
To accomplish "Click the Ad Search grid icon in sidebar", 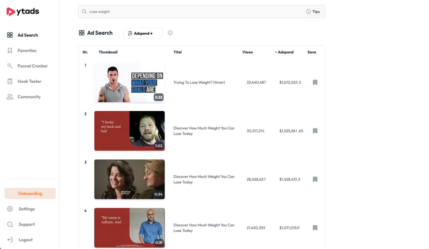I will [10, 35].
